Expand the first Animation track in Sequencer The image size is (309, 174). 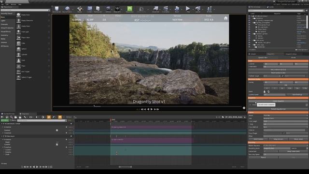(x=3, y=127)
